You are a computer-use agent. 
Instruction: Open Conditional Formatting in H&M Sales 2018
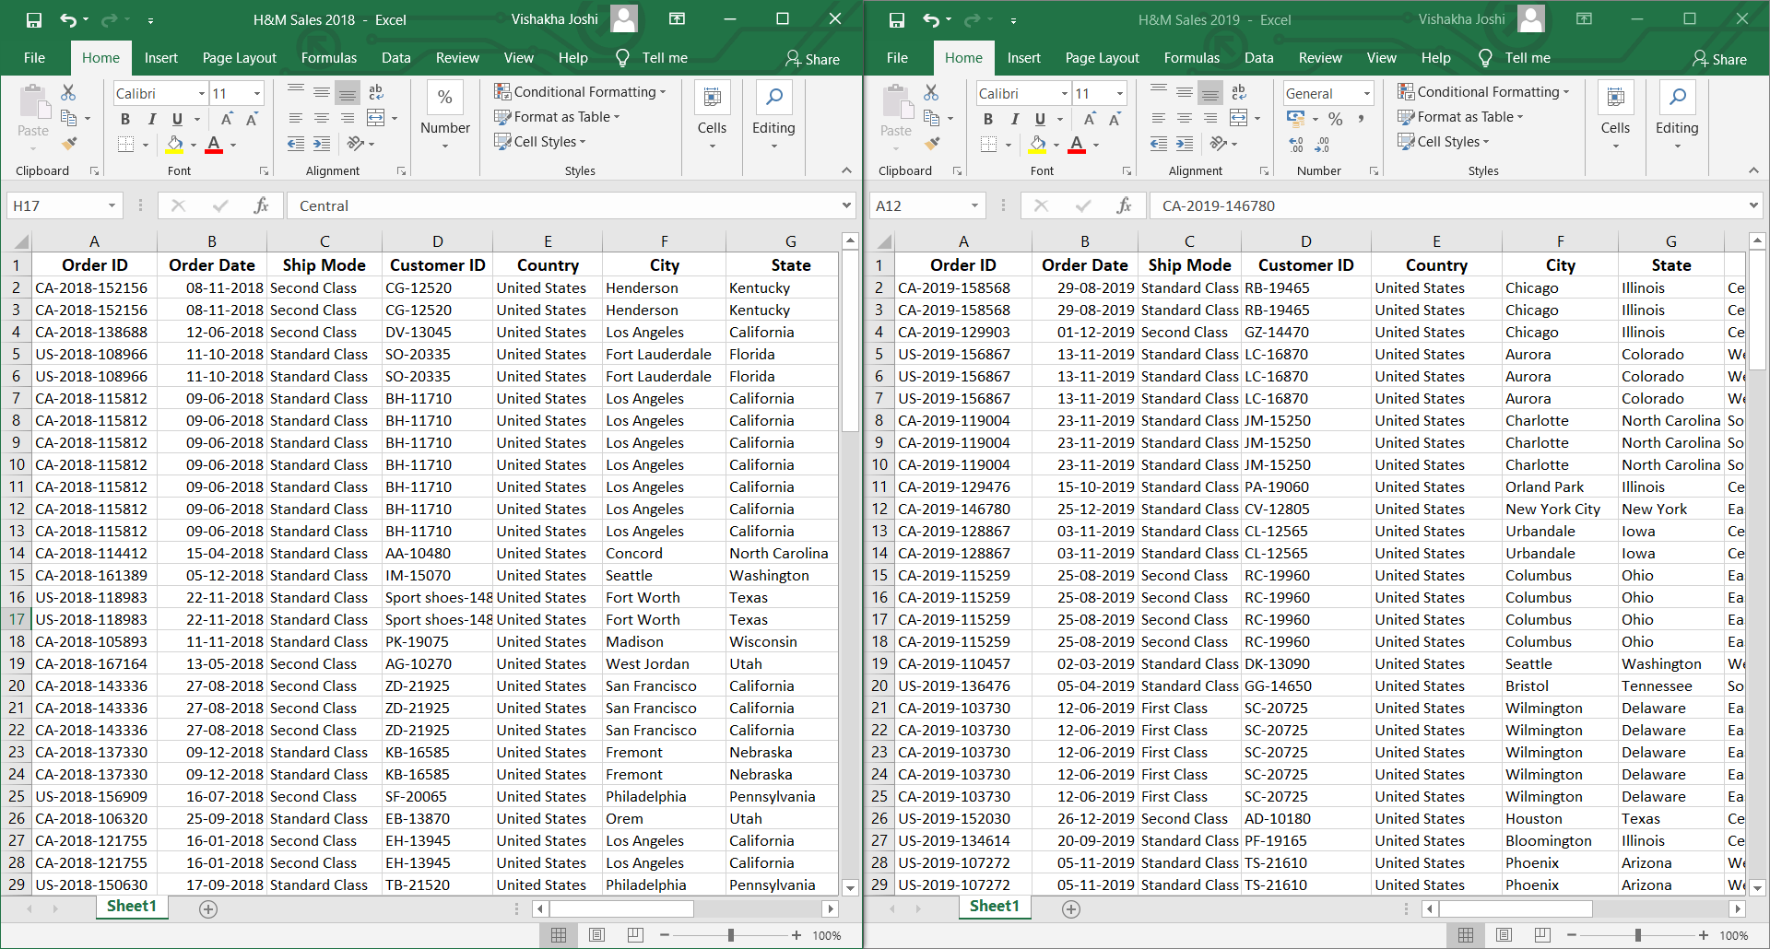tap(581, 91)
